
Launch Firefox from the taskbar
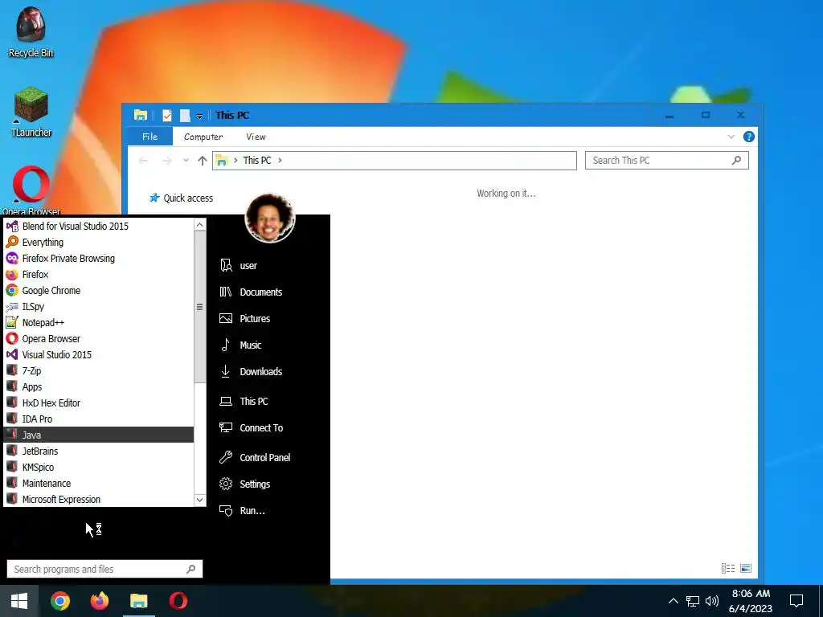click(99, 601)
